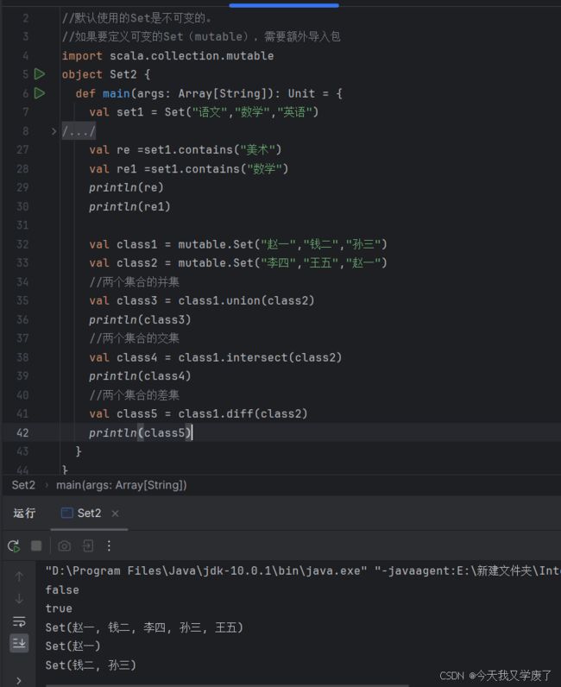Close the Set2 run tab
The height and width of the screenshot is (687, 561).
tap(116, 514)
